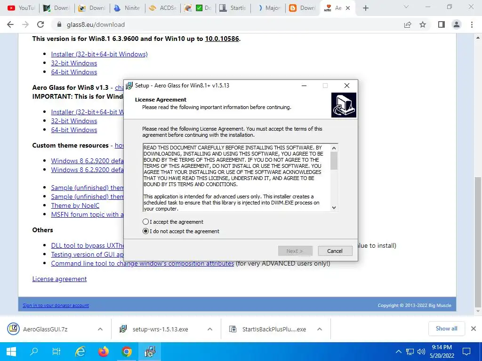This screenshot has width=482, height=361.
Task: Open MSFN forum topic link
Action: [87, 214]
